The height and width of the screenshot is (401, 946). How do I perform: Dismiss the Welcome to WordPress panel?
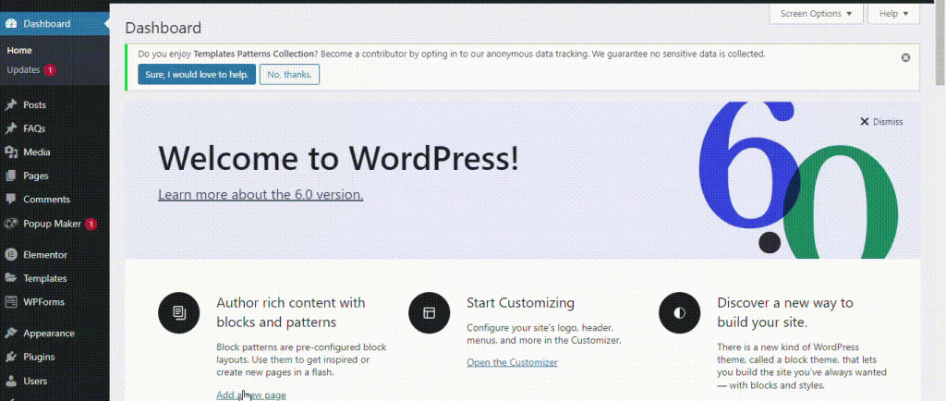pyautogui.click(x=881, y=122)
